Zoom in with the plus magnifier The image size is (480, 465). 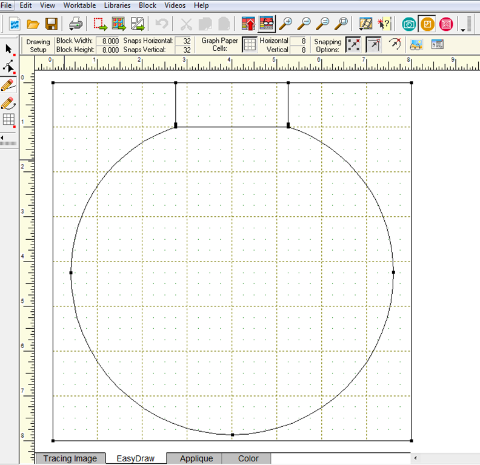285,24
